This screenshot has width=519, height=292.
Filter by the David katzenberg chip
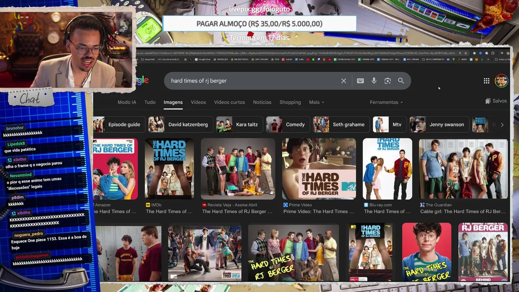click(180, 125)
